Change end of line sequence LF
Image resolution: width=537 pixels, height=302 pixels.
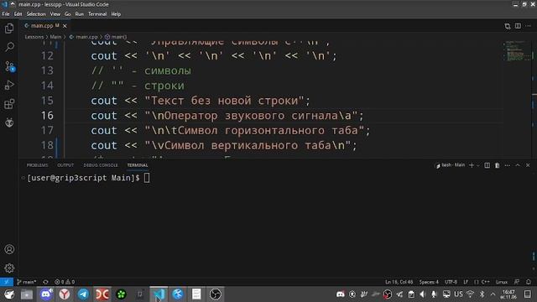point(466,282)
